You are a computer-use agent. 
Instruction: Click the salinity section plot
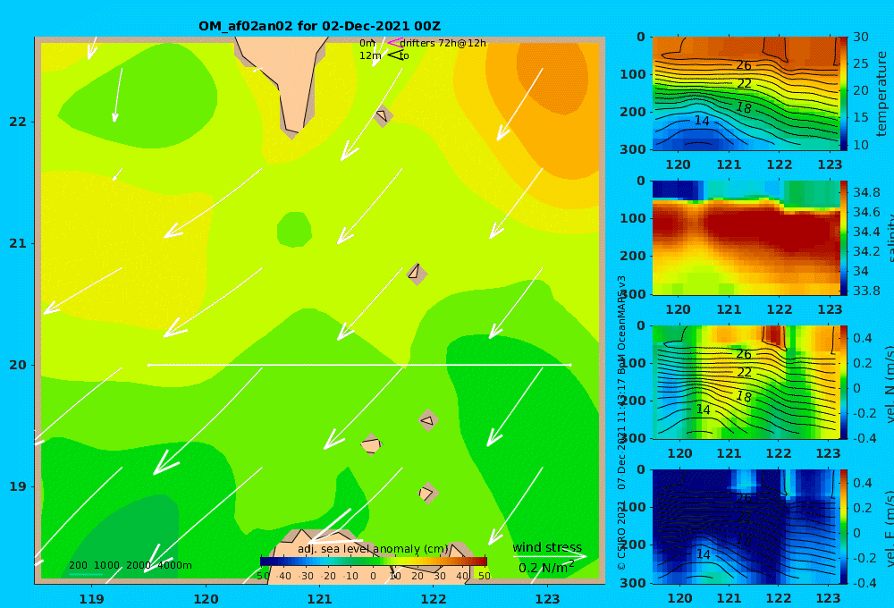[746, 238]
